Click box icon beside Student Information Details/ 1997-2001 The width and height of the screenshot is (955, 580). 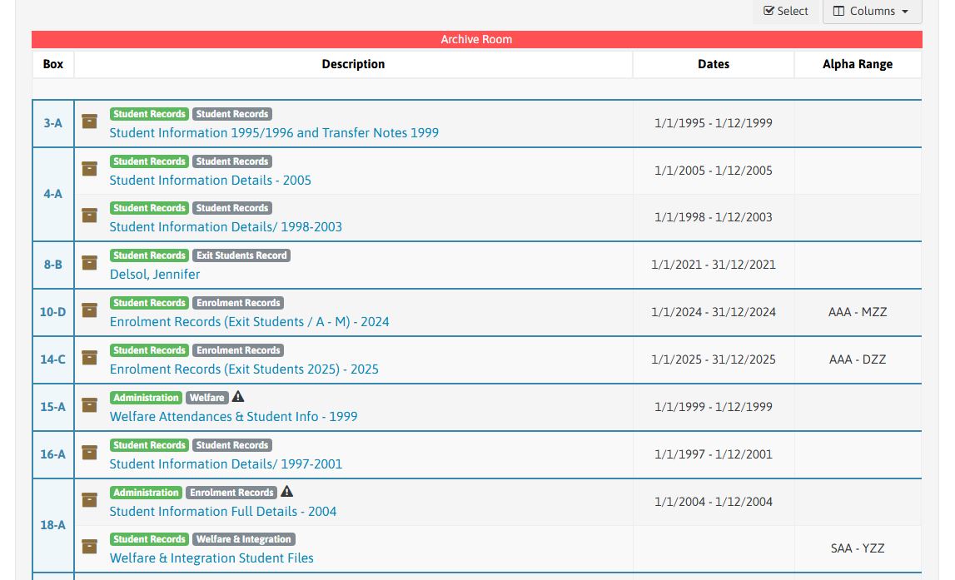(x=90, y=452)
